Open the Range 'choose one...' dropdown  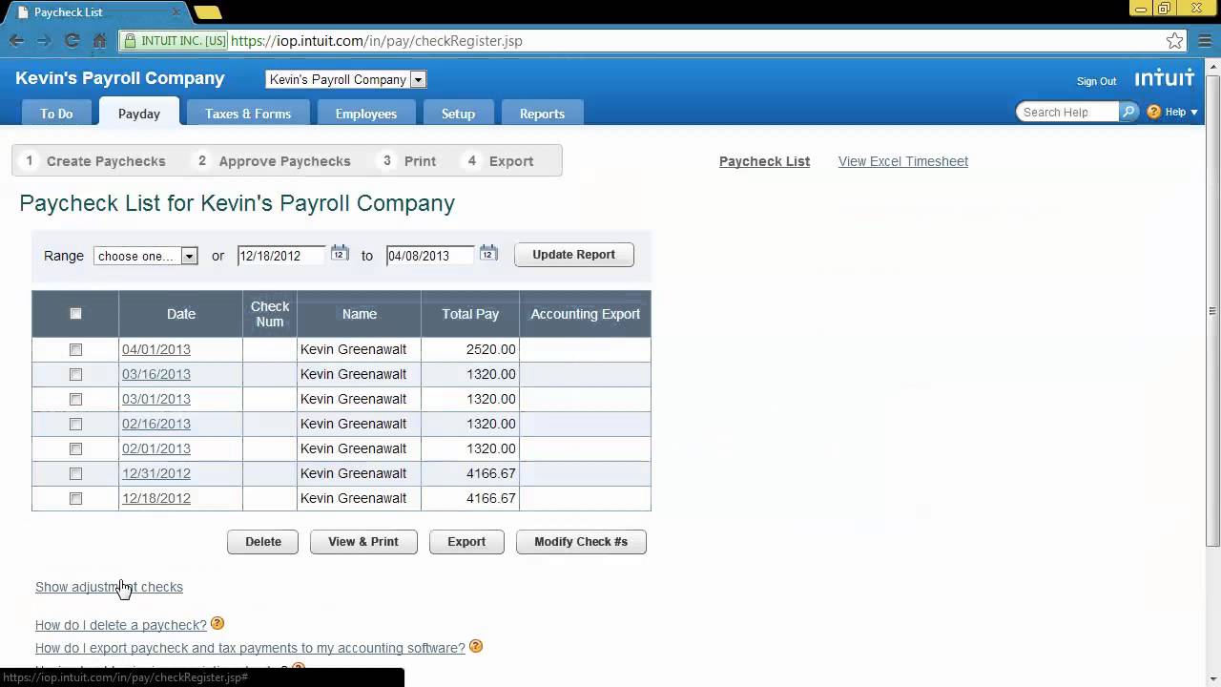point(145,256)
